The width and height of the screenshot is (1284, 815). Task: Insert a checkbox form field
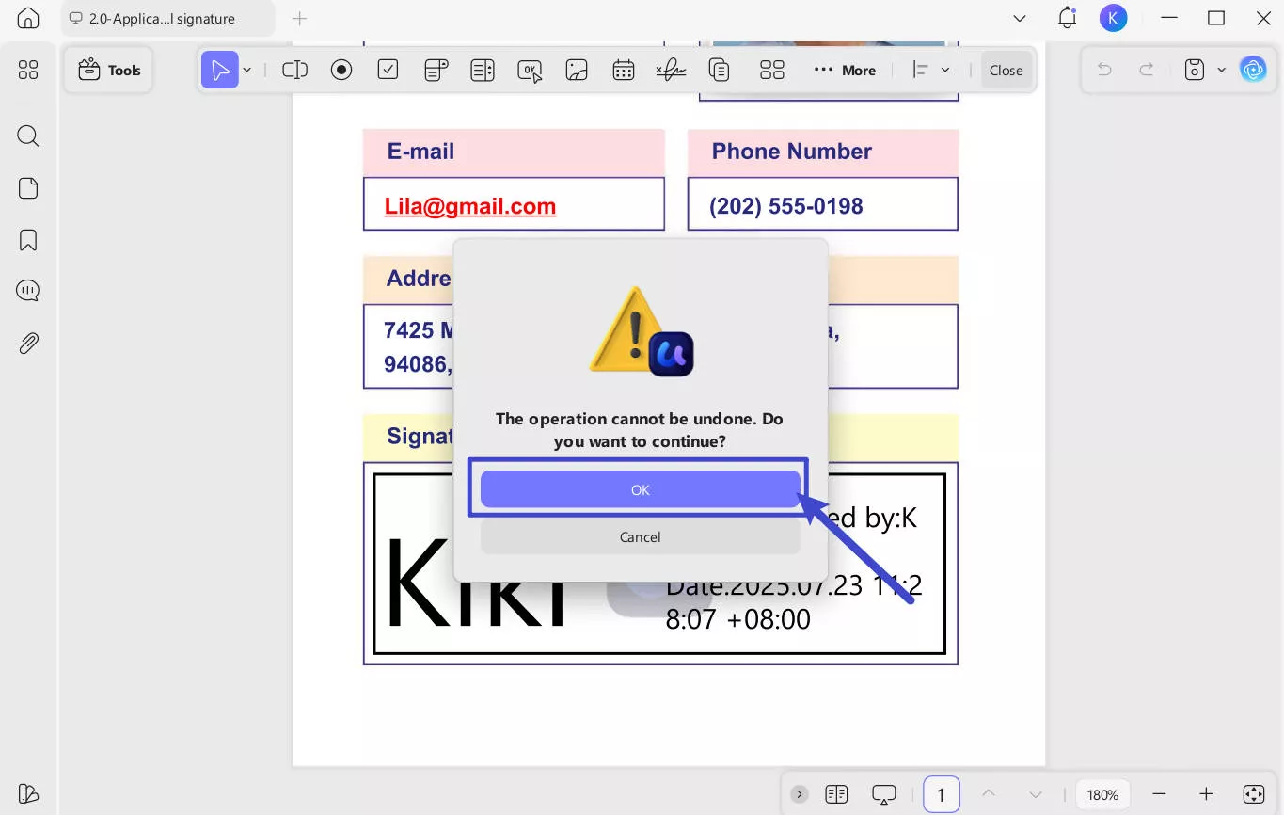point(388,69)
